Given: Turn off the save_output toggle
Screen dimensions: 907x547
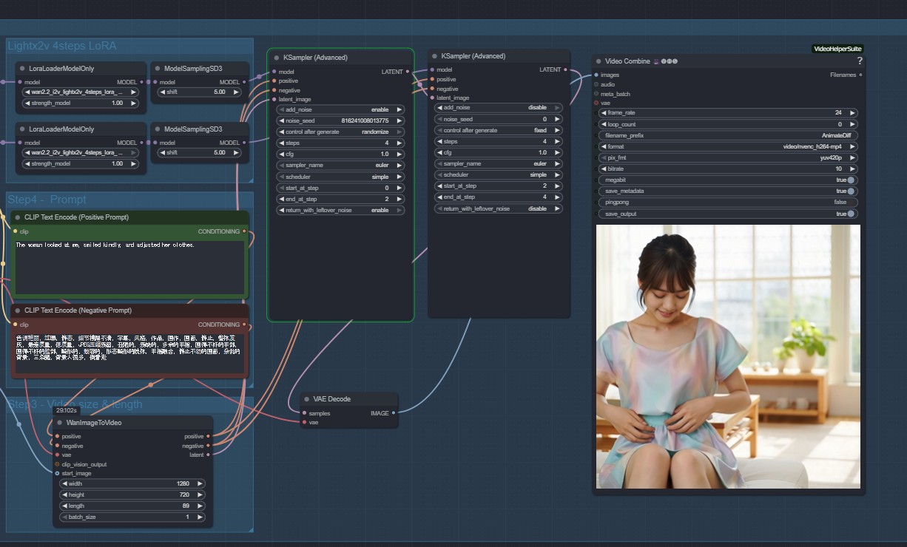Looking at the screenshot, I should click(851, 214).
